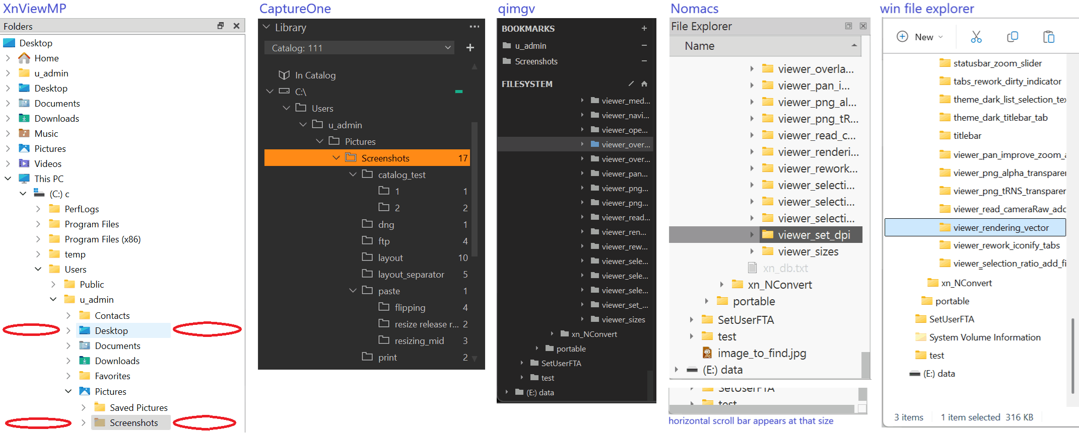
Task: Click the edit pencil icon beside FILESYSTEM
Action: 631,84
